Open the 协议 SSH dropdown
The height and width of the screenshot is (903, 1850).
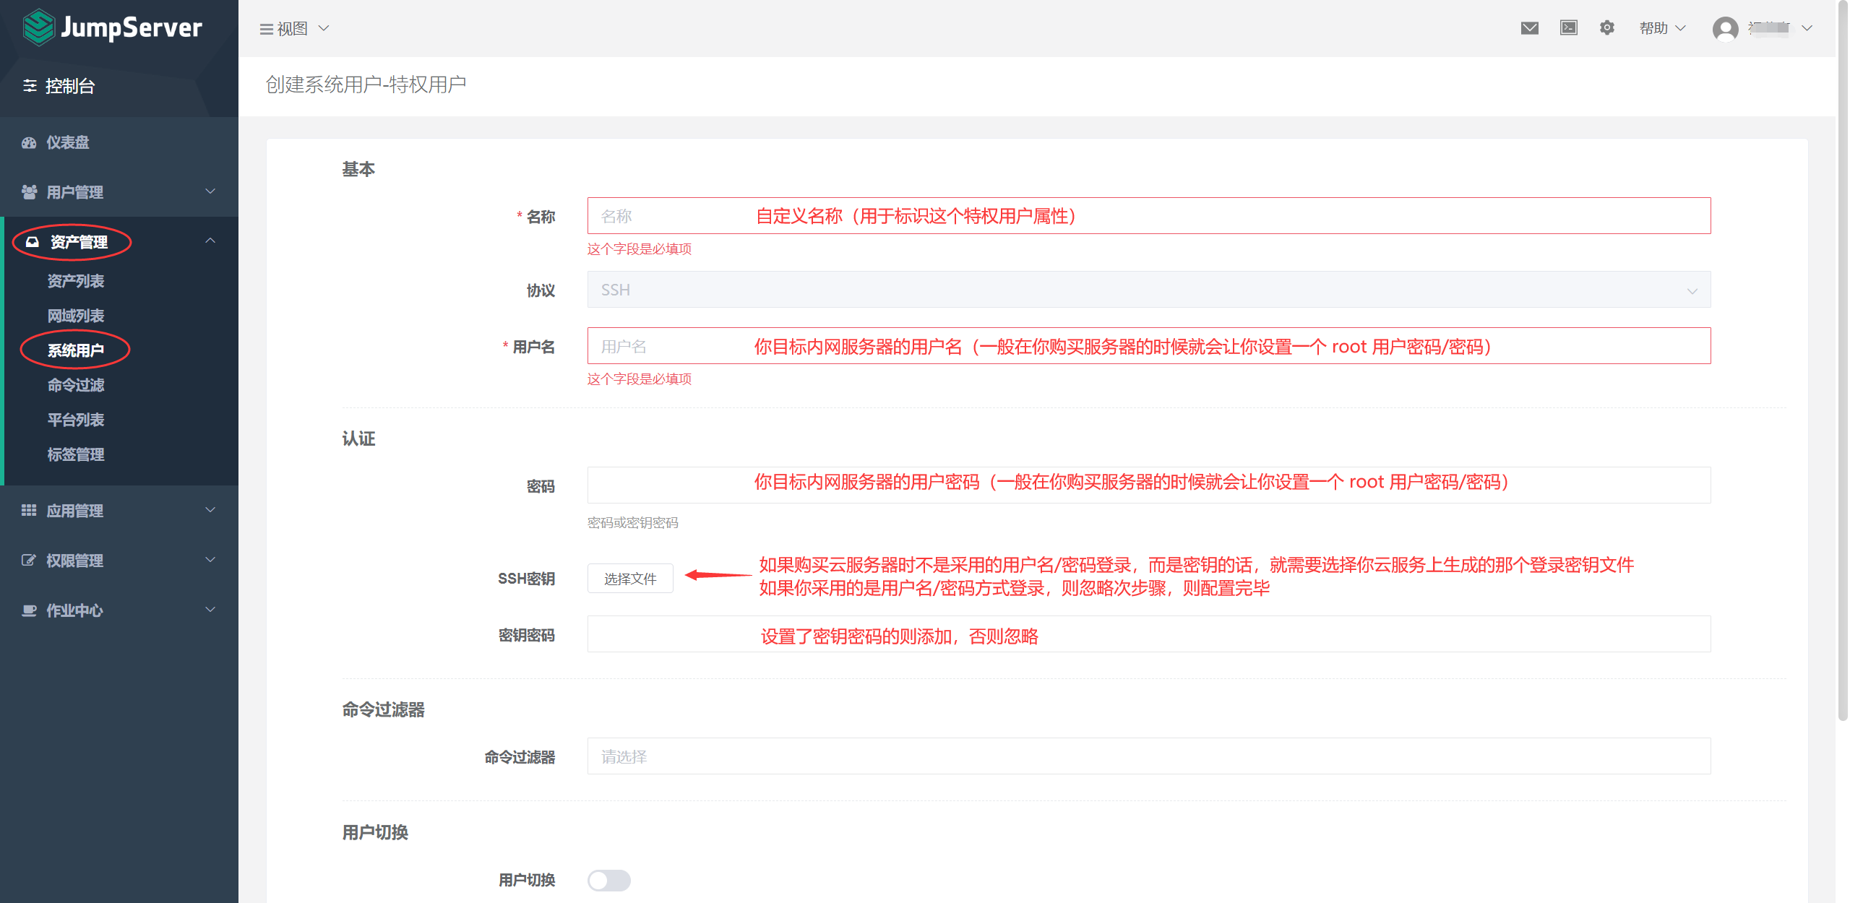pyautogui.click(x=1148, y=290)
